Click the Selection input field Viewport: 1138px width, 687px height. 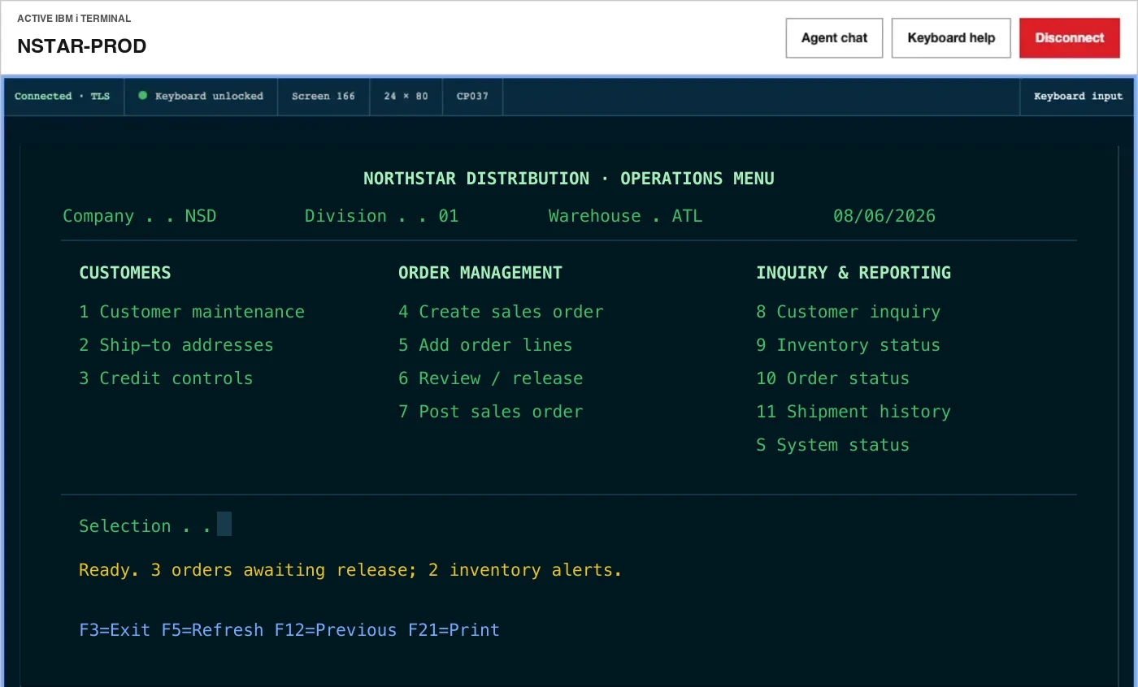tap(224, 524)
